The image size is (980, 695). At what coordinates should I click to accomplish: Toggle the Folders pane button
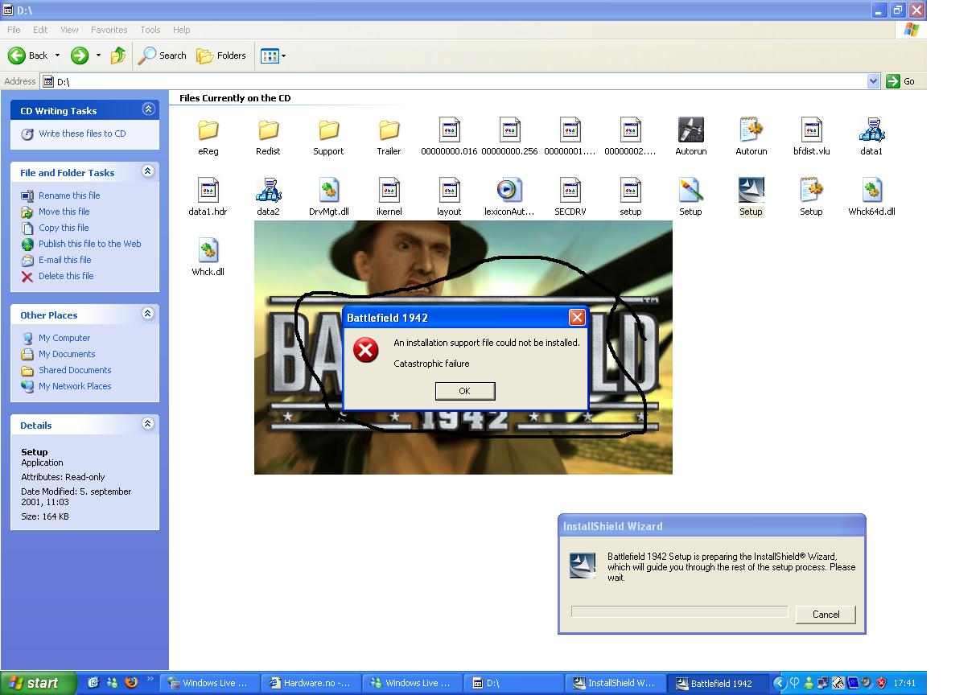(x=221, y=56)
